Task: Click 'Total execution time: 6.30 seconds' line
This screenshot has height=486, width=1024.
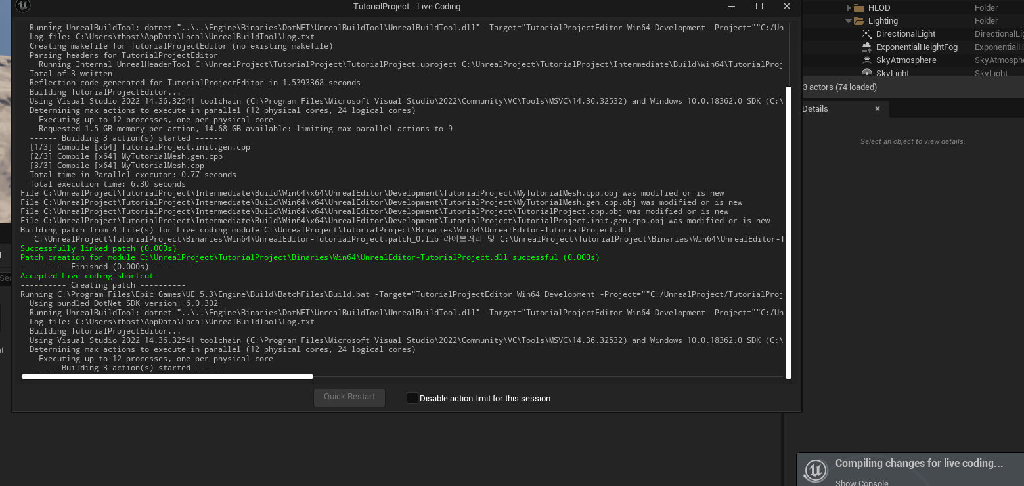Action: 108,184
